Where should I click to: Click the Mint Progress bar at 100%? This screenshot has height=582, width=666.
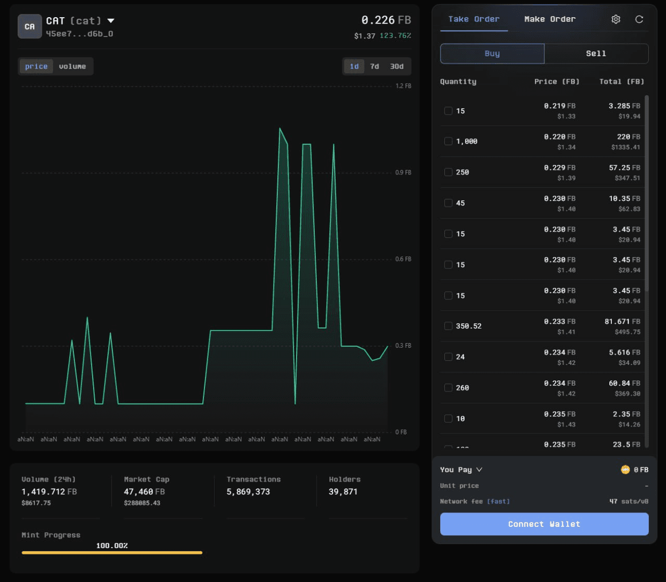[112, 553]
